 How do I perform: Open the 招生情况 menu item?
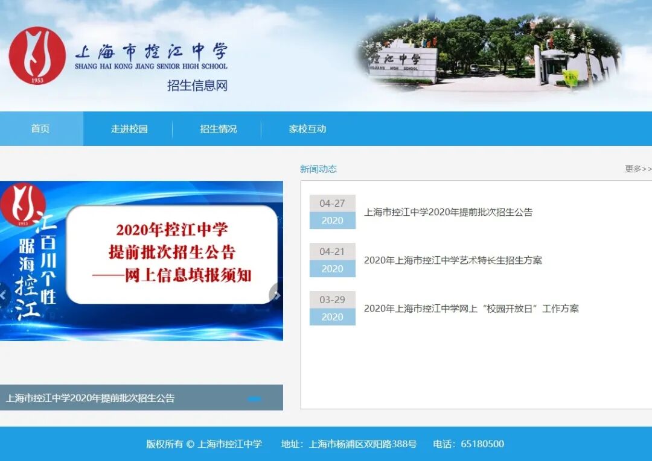(219, 129)
